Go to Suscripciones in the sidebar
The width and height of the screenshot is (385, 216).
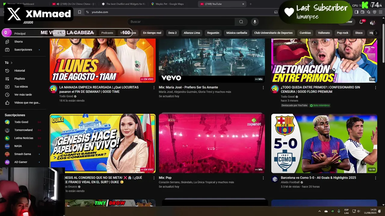(23, 49)
